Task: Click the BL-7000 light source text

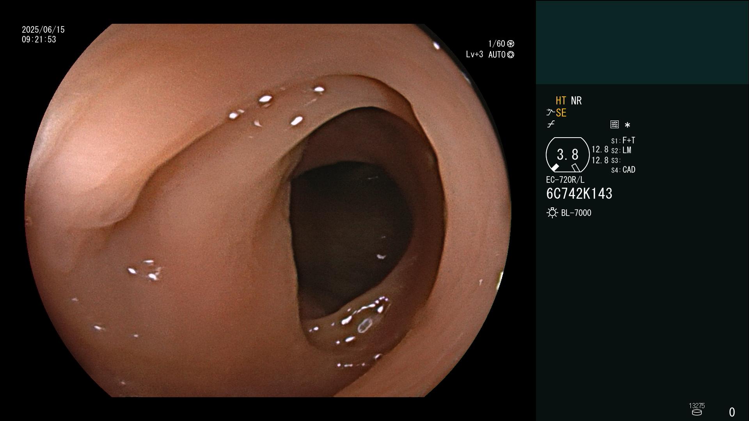Action: tap(576, 213)
